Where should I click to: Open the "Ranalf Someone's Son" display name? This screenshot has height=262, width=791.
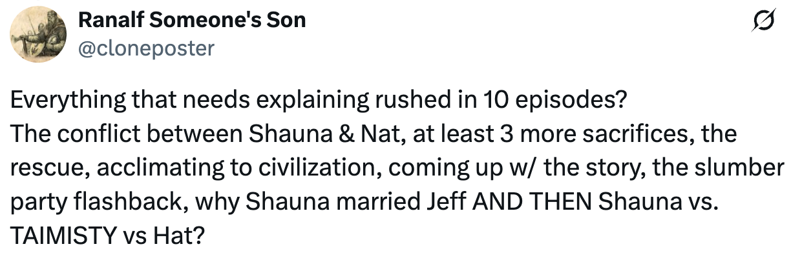coord(192,21)
